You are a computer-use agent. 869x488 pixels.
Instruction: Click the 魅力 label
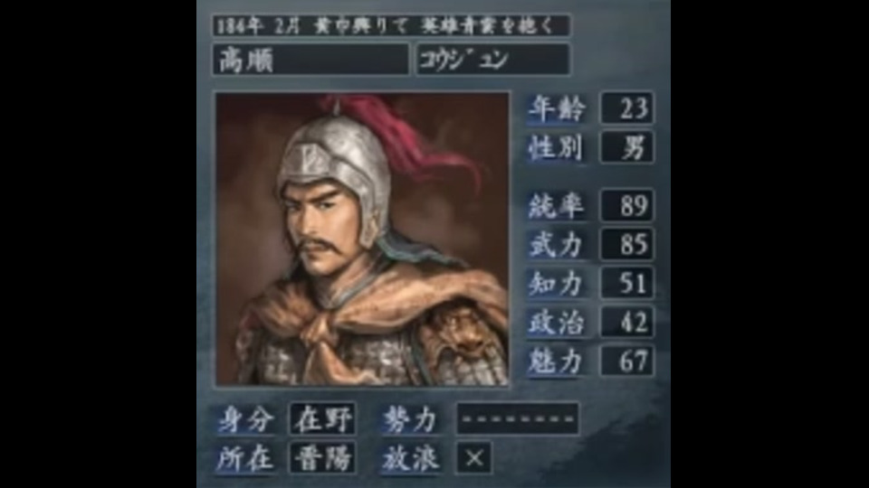pos(556,361)
